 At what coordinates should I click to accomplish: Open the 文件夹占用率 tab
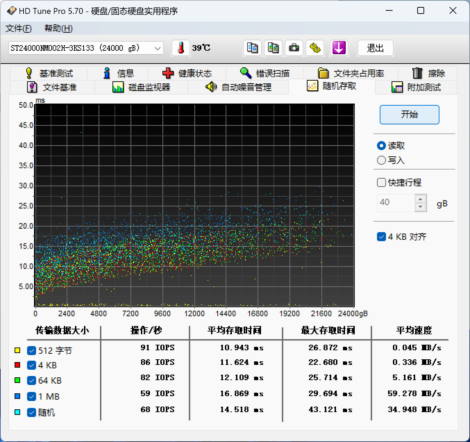point(351,73)
